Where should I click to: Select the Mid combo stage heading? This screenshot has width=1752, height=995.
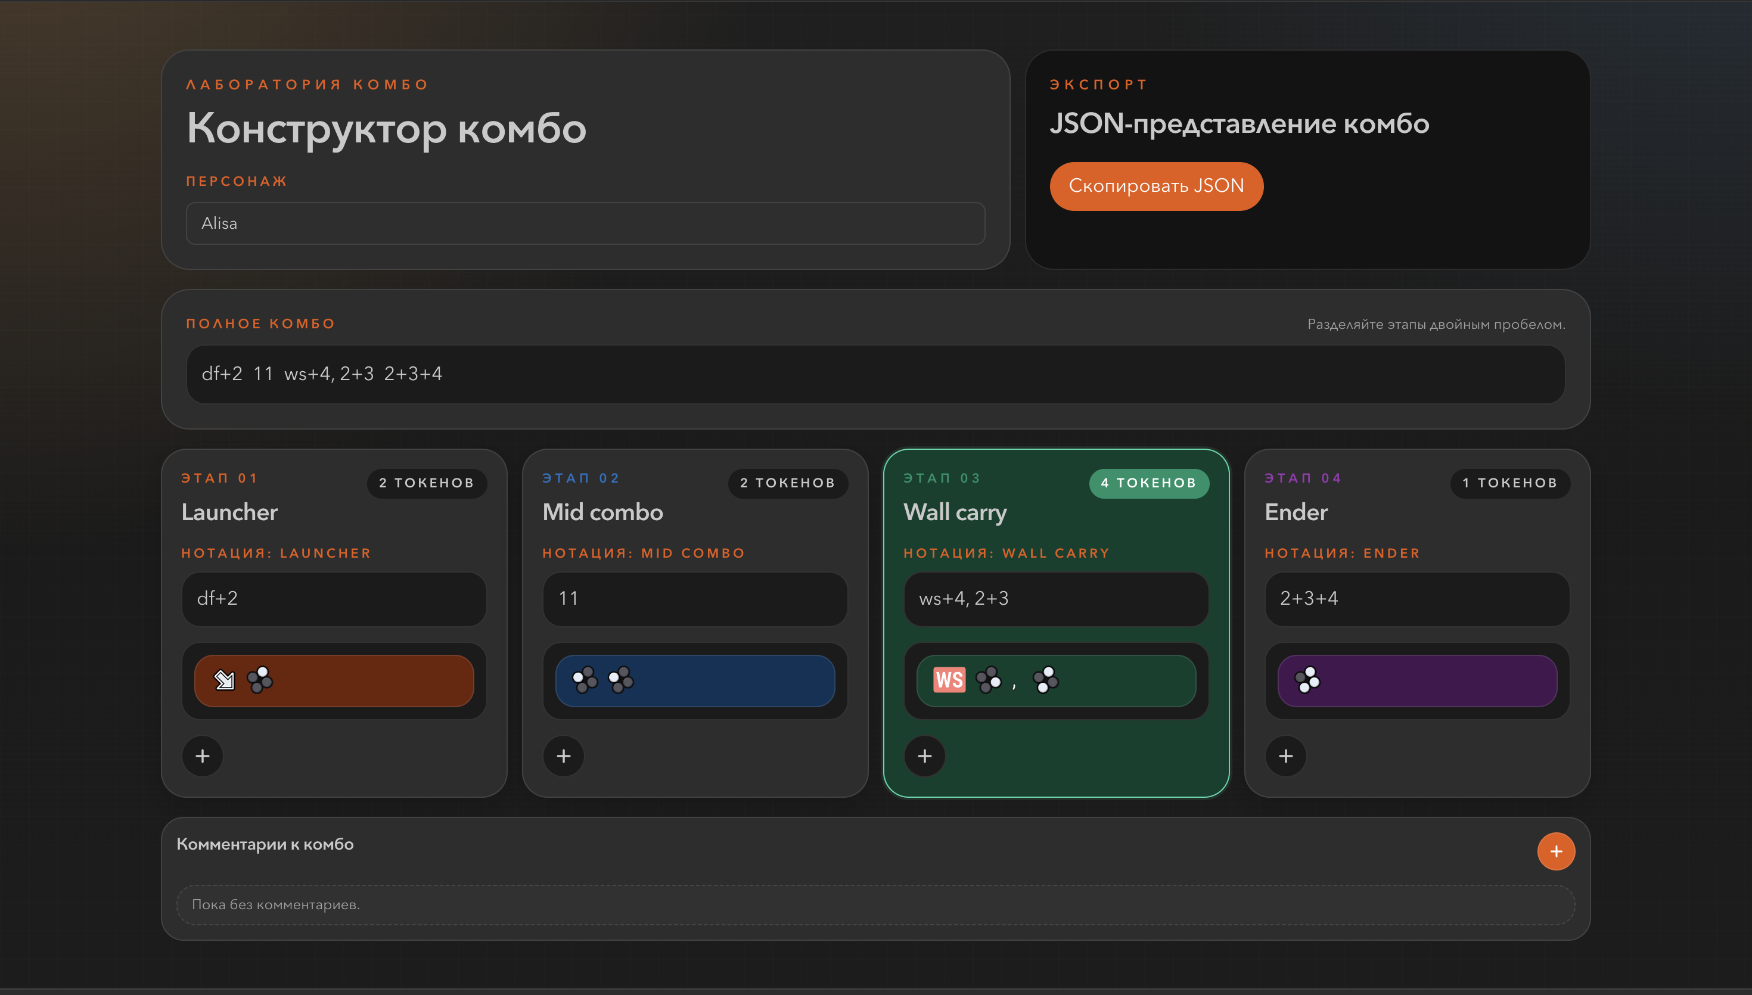point(602,512)
